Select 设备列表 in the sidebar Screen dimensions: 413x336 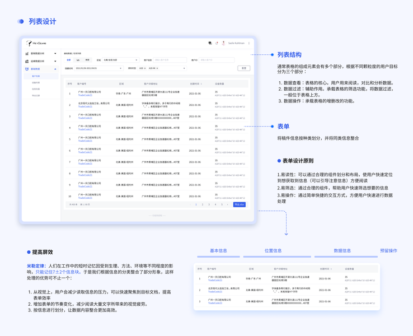[x=36, y=83]
